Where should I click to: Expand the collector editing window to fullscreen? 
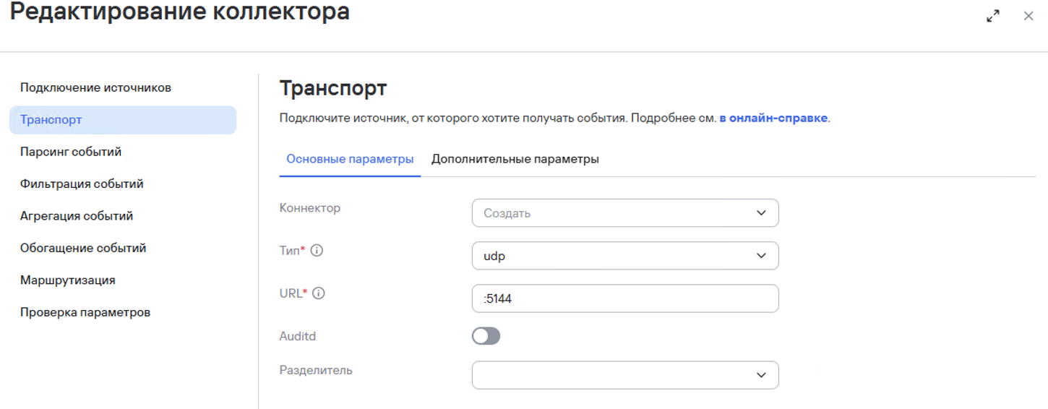tap(993, 16)
